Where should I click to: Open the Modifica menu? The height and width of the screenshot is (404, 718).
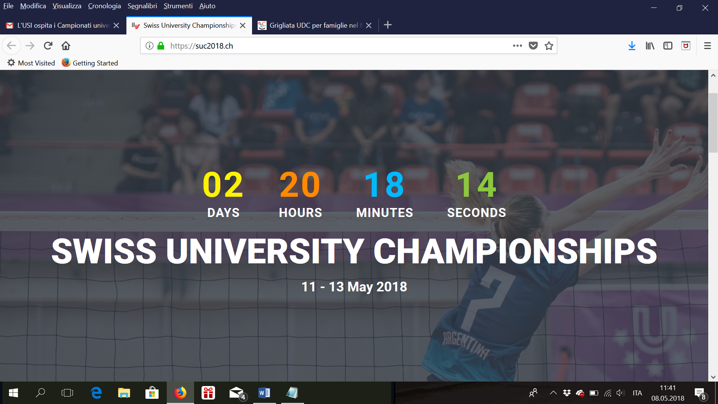pyautogui.click(x=33, y=6)
